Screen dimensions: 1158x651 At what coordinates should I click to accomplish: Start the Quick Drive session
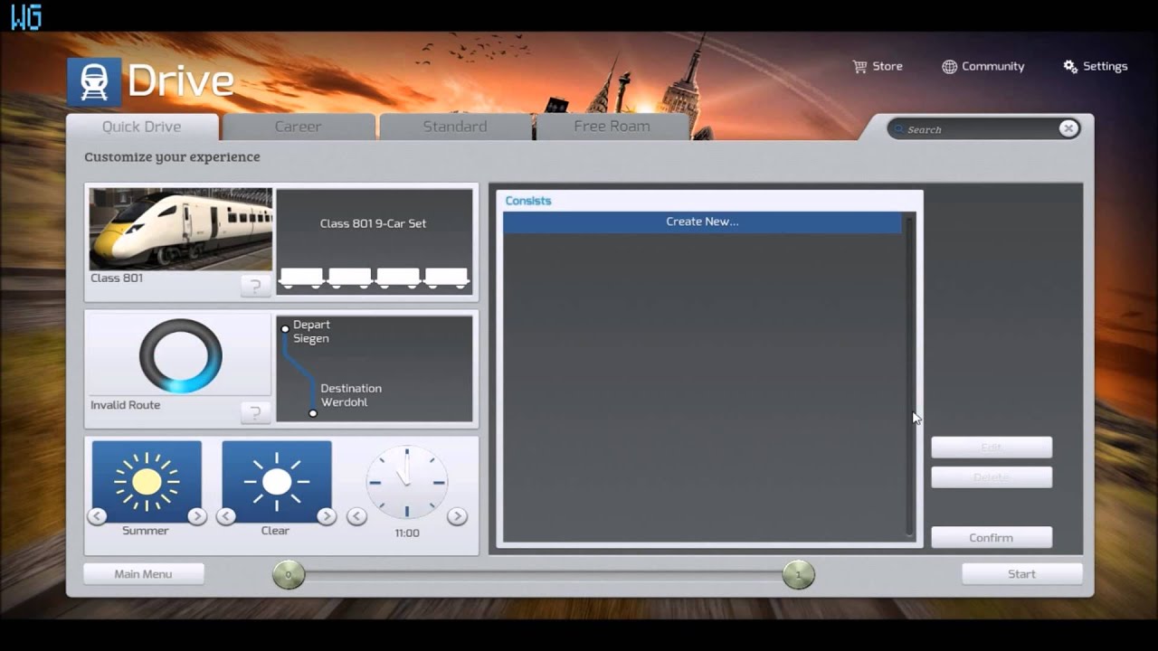point(1021,574)
